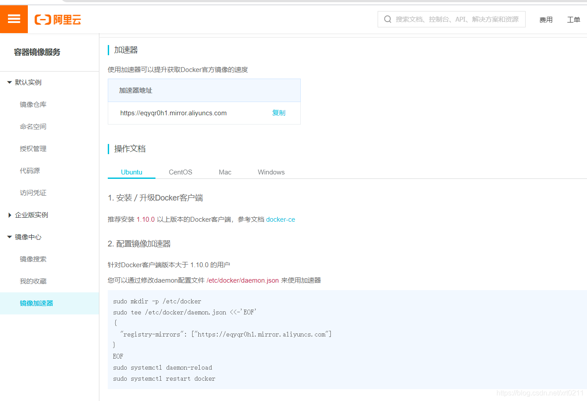Click the 'sudo tee /etc/docker/daemon.json' line
Image resolution: width=587 pixels, height=401 pixels.
point(185,312)
